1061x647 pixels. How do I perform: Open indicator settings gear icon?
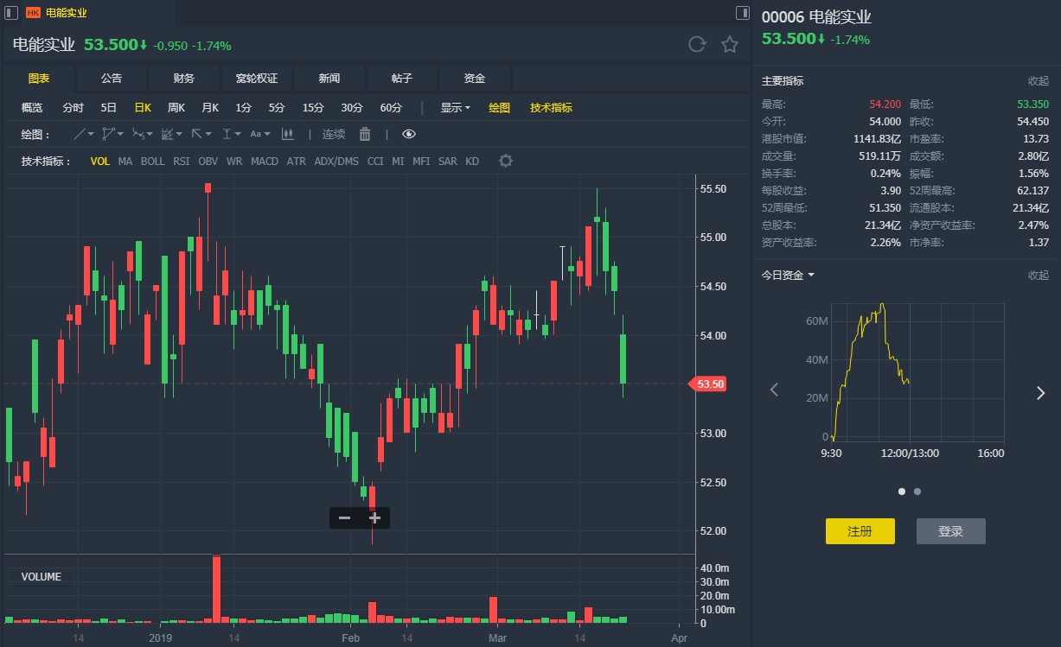[x=506, y=161]
